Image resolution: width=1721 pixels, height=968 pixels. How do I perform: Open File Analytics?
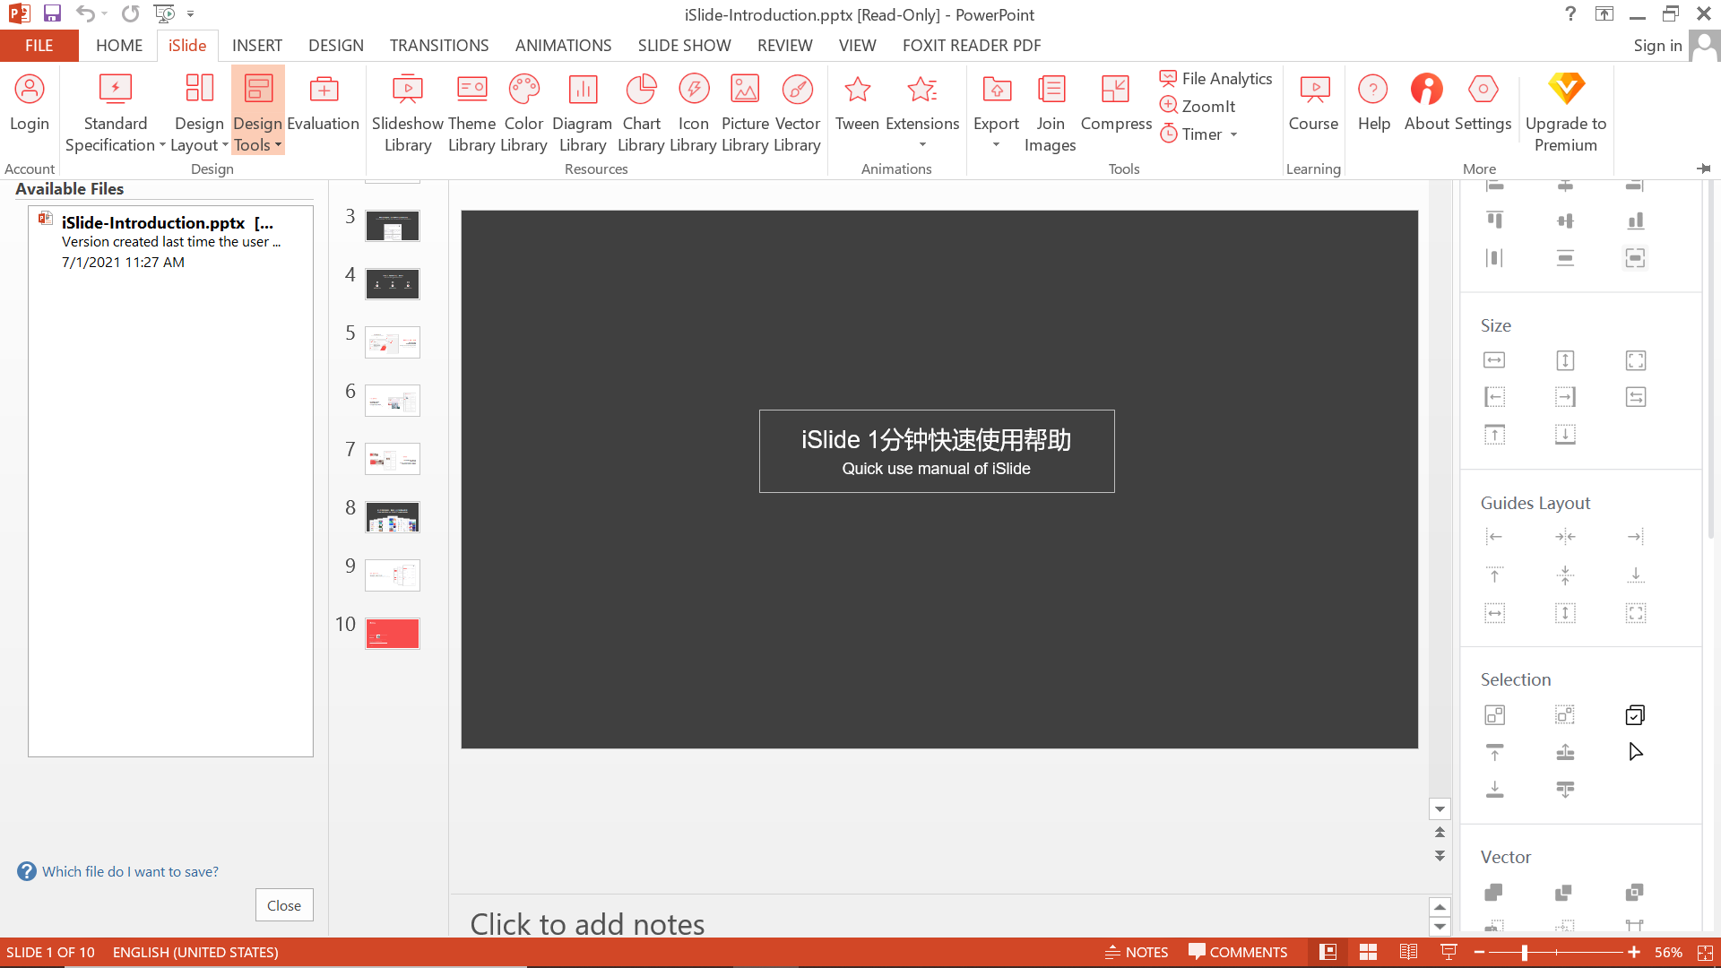pyautogui.click(x=1215, y=79)
